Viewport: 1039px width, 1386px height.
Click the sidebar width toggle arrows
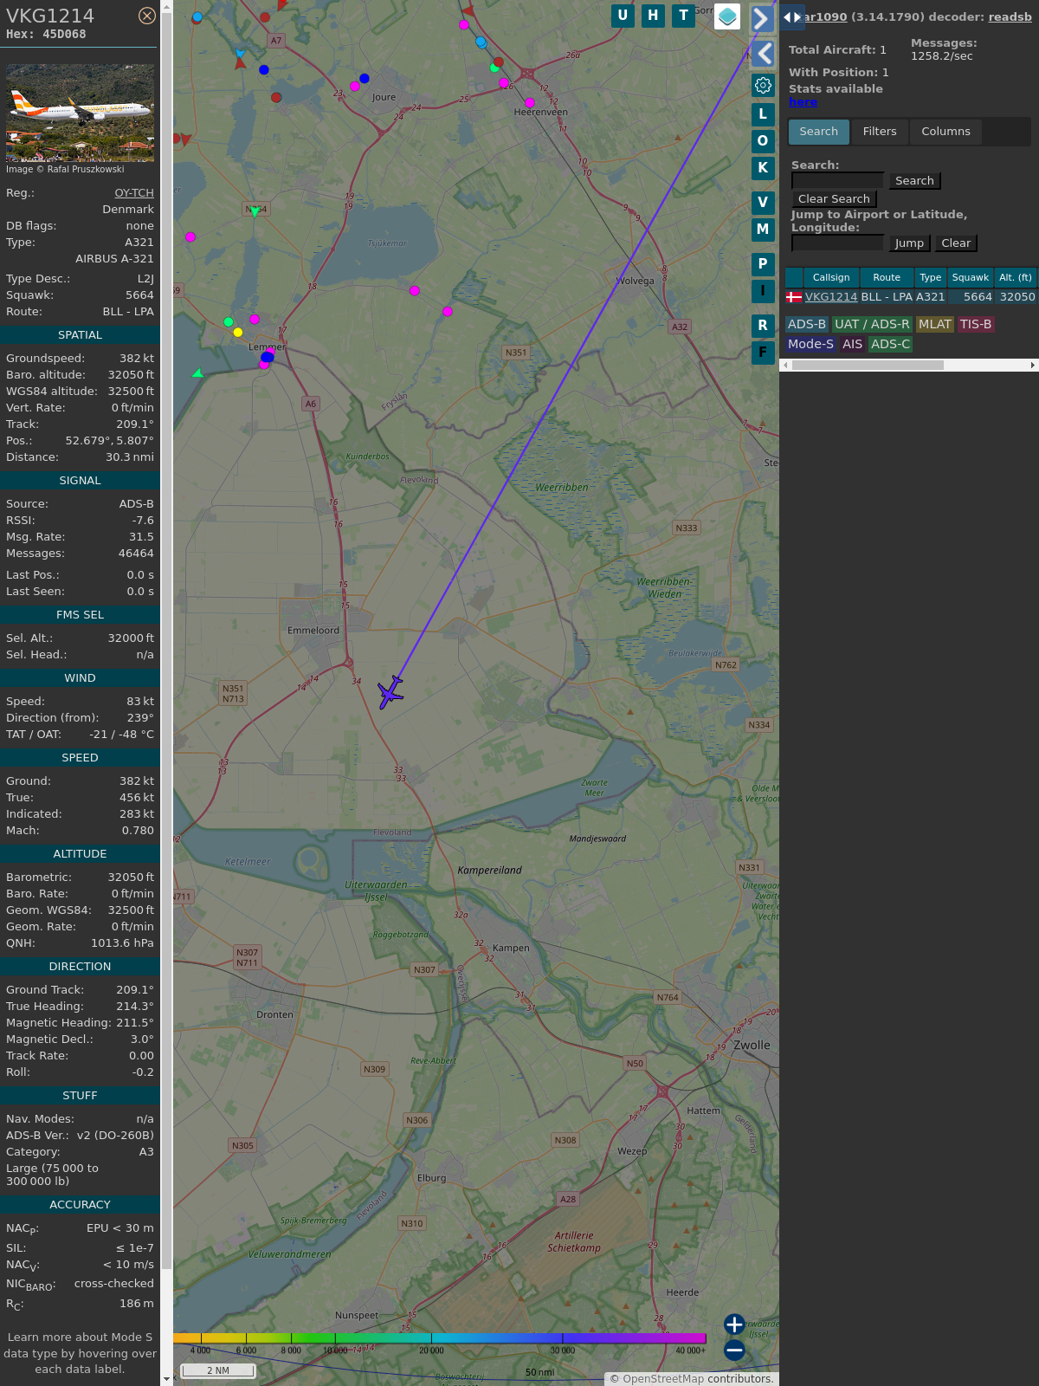point(792,16)
